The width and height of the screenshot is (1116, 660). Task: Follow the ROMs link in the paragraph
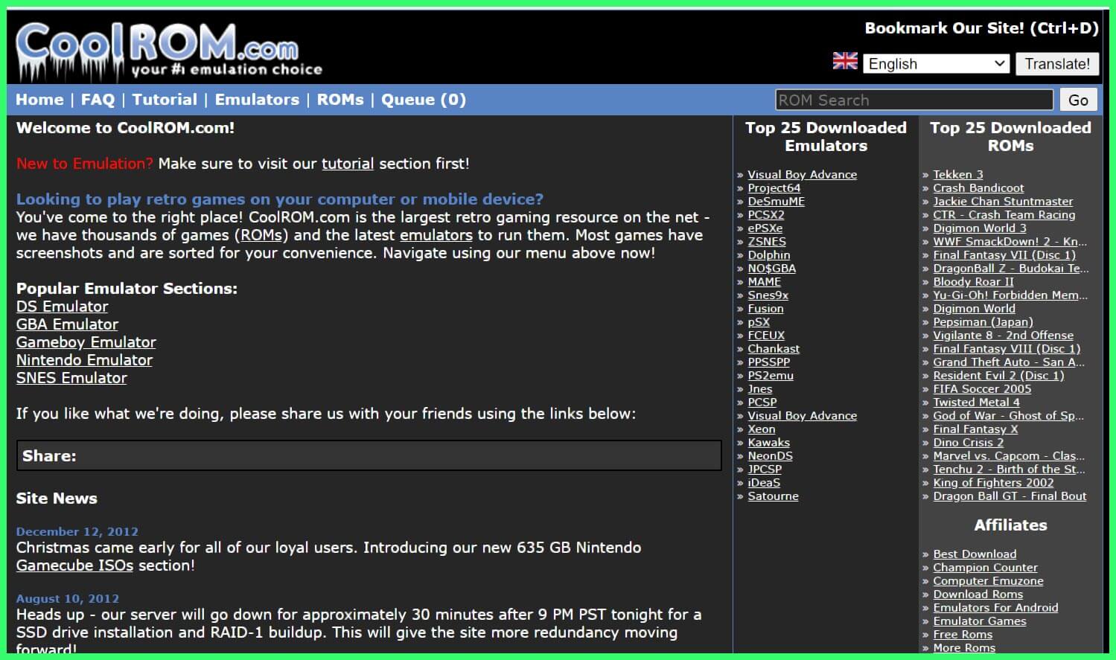(261, 235)
